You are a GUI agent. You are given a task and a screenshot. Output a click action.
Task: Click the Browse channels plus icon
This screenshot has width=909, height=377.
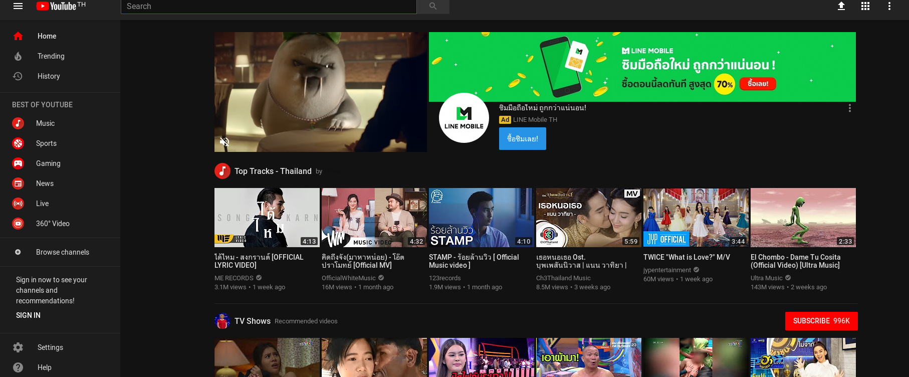18,252
